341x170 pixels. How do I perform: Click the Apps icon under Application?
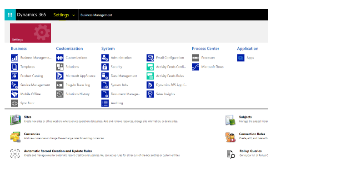(241, 58)
